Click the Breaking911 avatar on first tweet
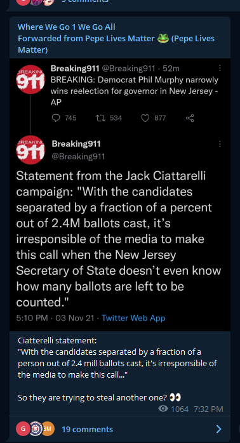240x443 pixels. coord(31,80)
